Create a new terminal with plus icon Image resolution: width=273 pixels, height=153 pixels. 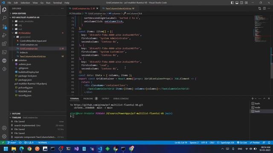(x=253, y=99)
